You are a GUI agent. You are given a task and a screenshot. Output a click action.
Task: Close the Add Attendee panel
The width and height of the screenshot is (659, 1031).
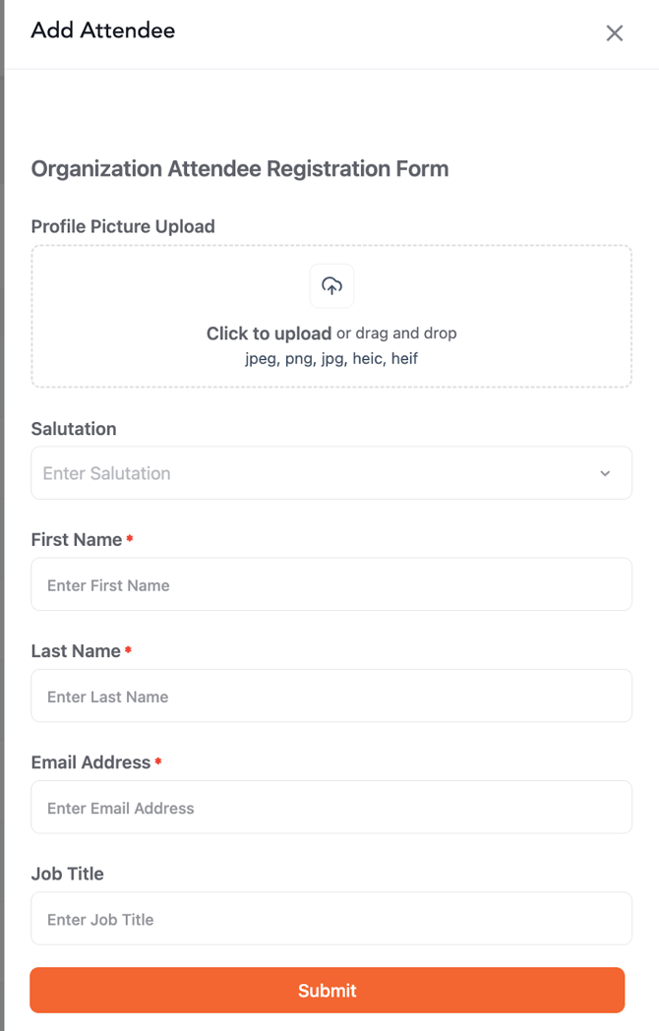615,33
